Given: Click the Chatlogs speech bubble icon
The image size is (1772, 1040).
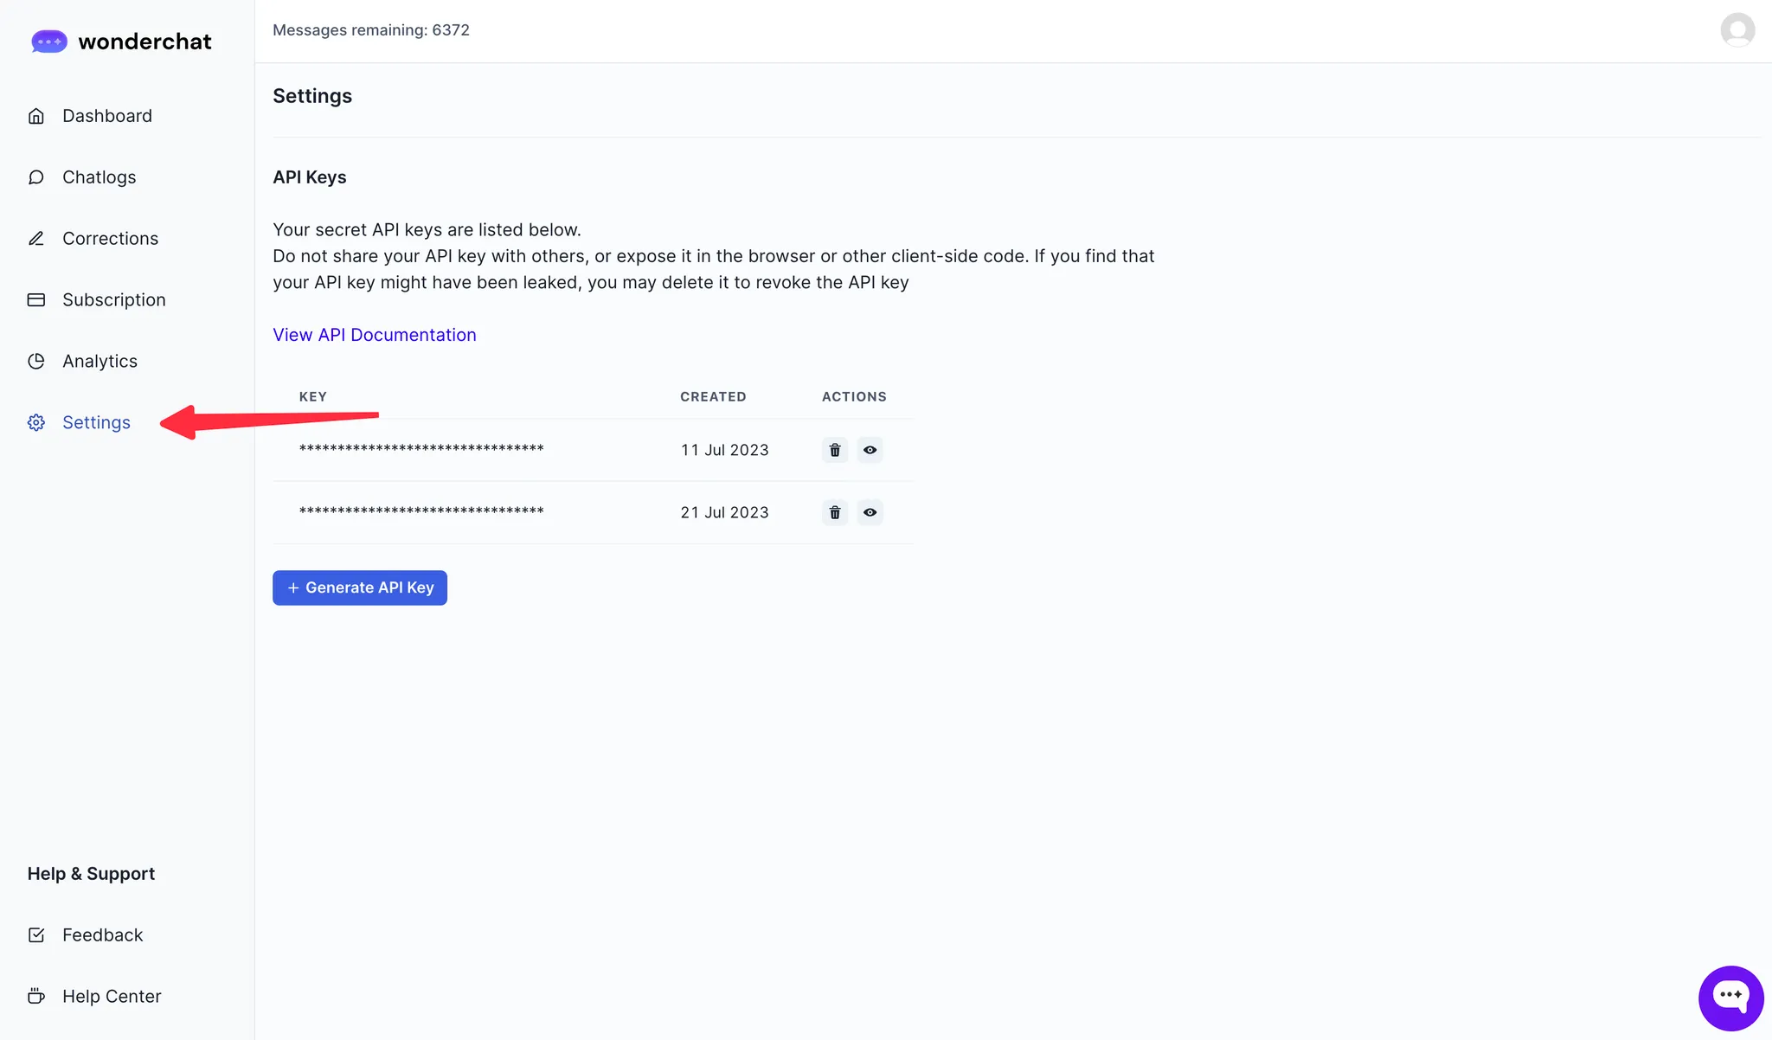Looking at the screenshot, I should coord(36,177).
